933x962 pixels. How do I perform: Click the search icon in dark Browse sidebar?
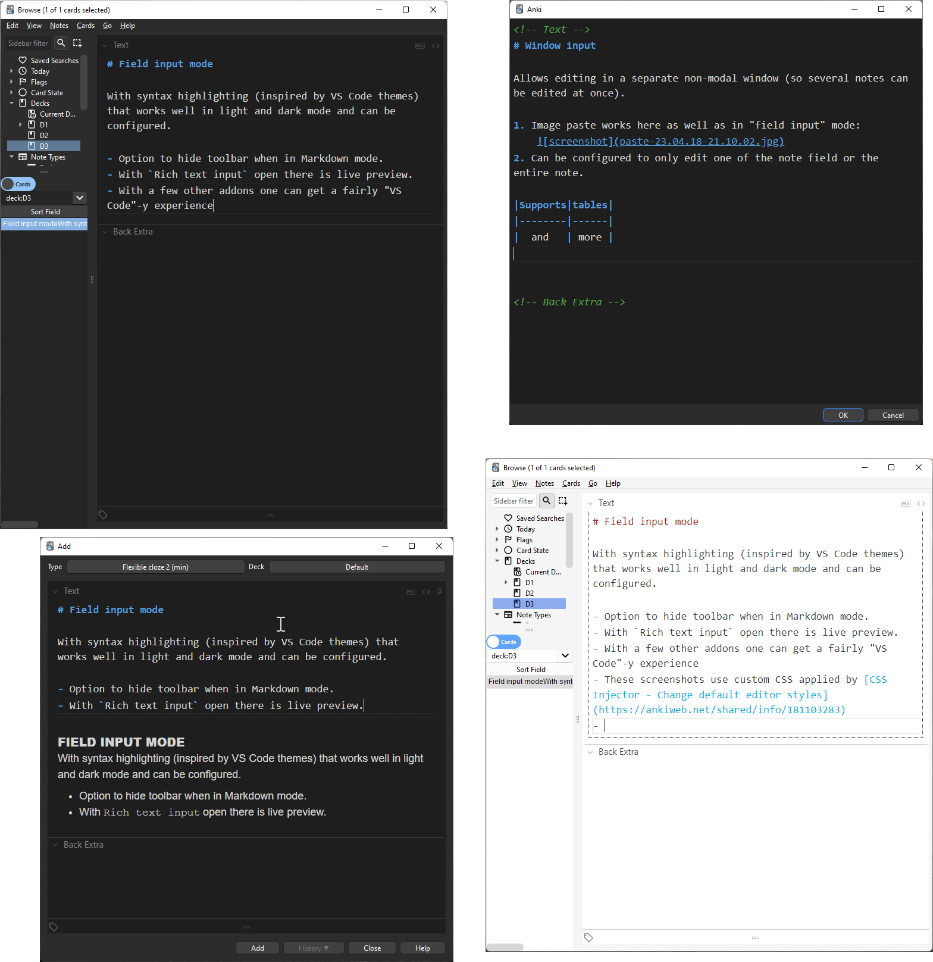61,43
